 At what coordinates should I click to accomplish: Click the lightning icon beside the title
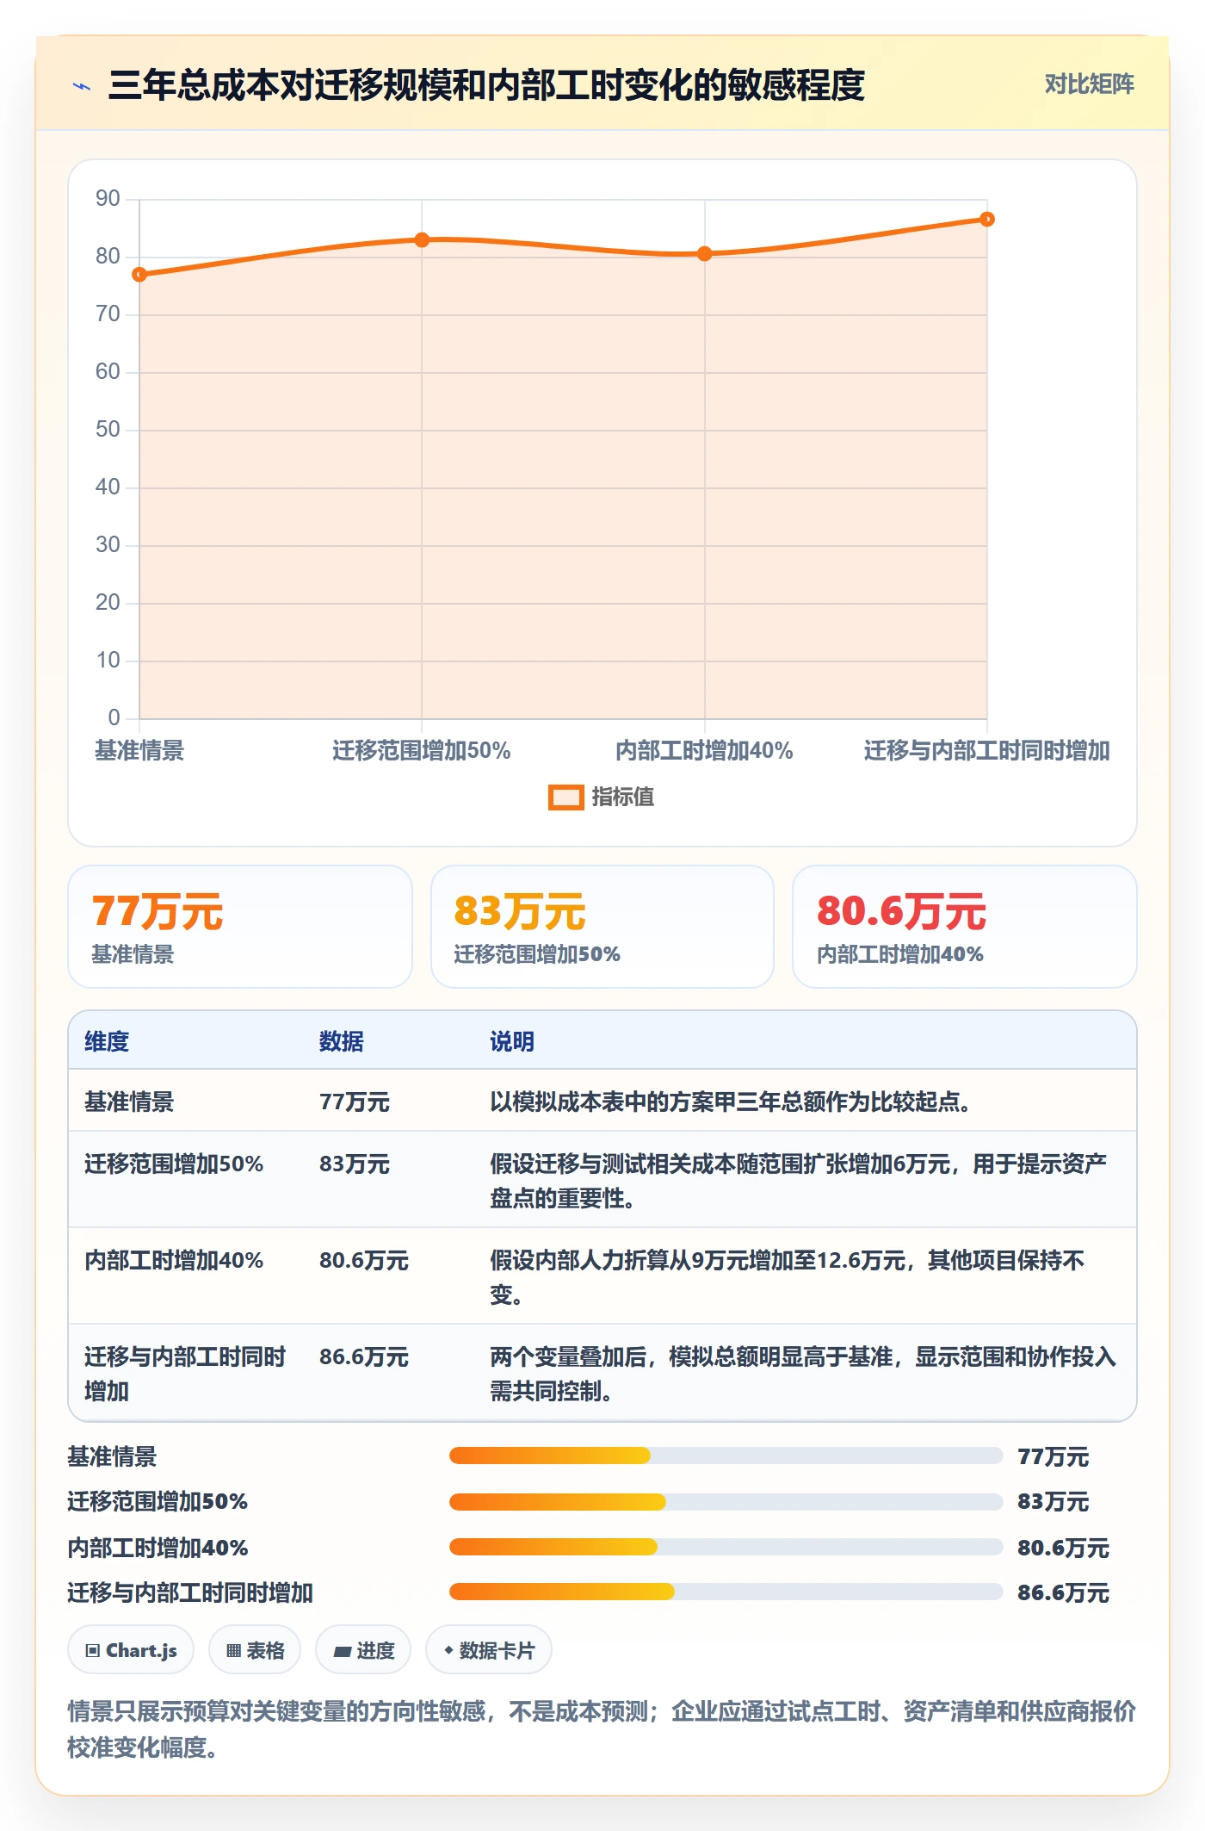[82, 86]
